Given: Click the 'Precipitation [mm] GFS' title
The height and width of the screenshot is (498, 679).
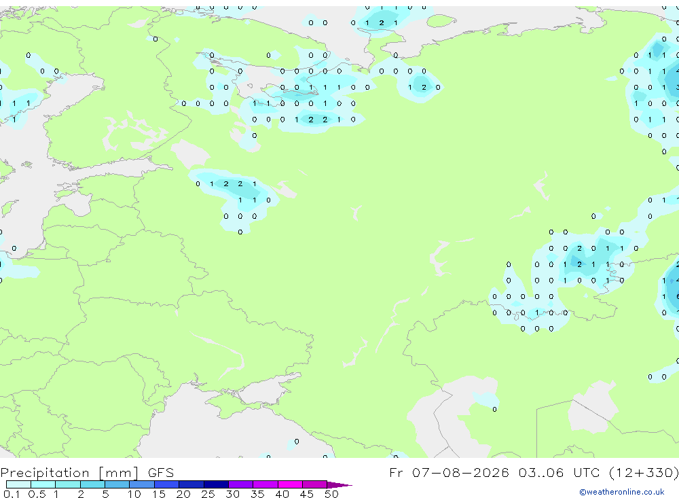Looking at the screenshot, I should coord(87,473).
